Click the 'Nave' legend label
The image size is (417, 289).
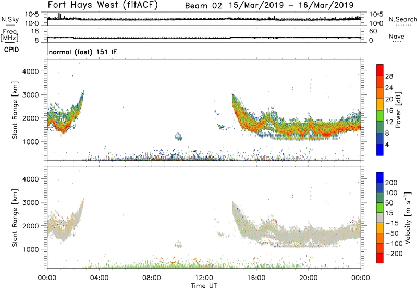tap(397, 36)
